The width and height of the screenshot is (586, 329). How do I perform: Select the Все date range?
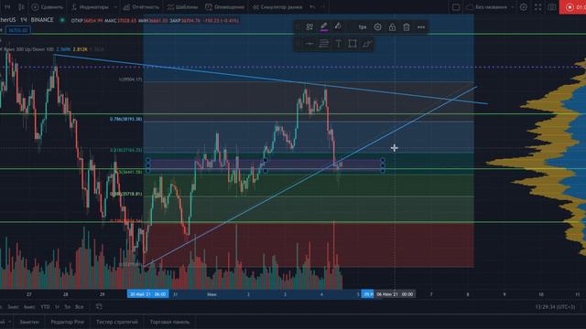(80, 307)
